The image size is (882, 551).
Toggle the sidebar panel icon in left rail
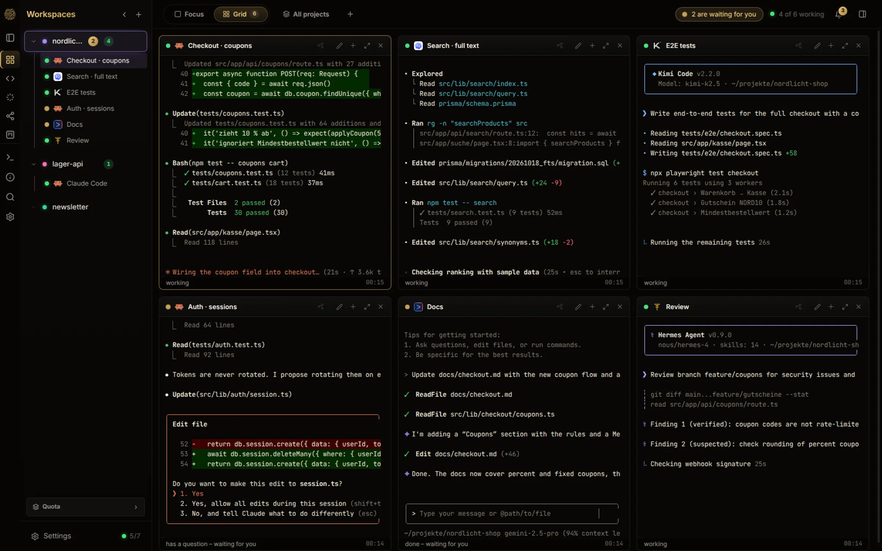[10, 38]
